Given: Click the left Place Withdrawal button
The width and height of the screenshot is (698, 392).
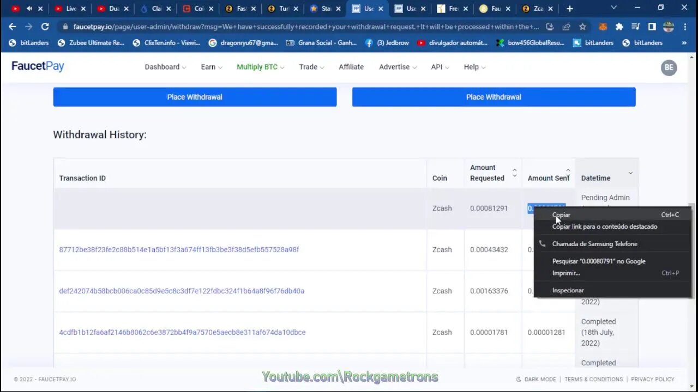Looking at the screenshot, I should [x=195, y=97].
